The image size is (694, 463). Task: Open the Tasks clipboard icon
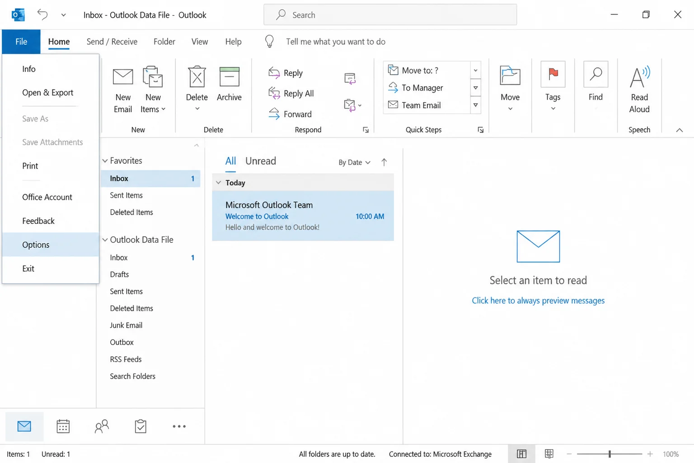coord(141,426)
